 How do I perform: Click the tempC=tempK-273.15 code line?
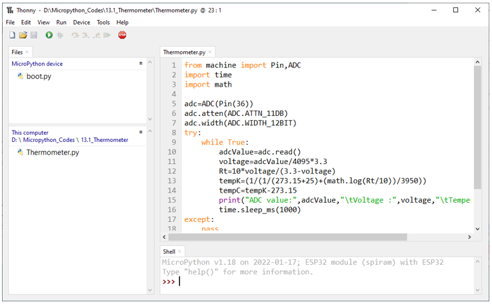point(257,191)
